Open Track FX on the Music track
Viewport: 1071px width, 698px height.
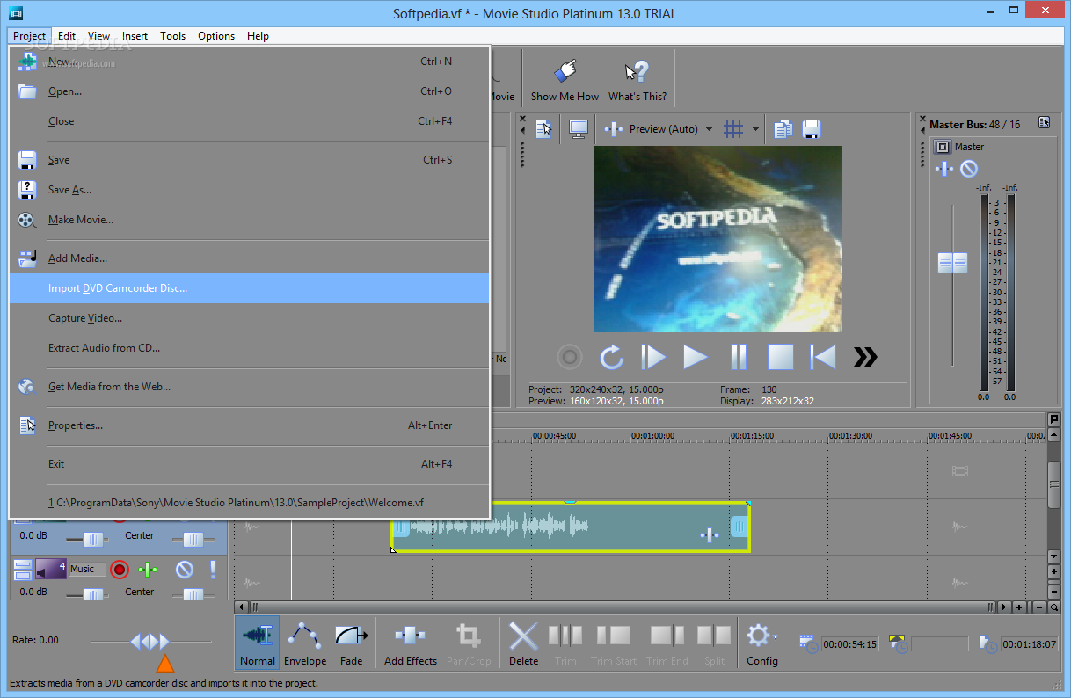[x=147, y=570]
